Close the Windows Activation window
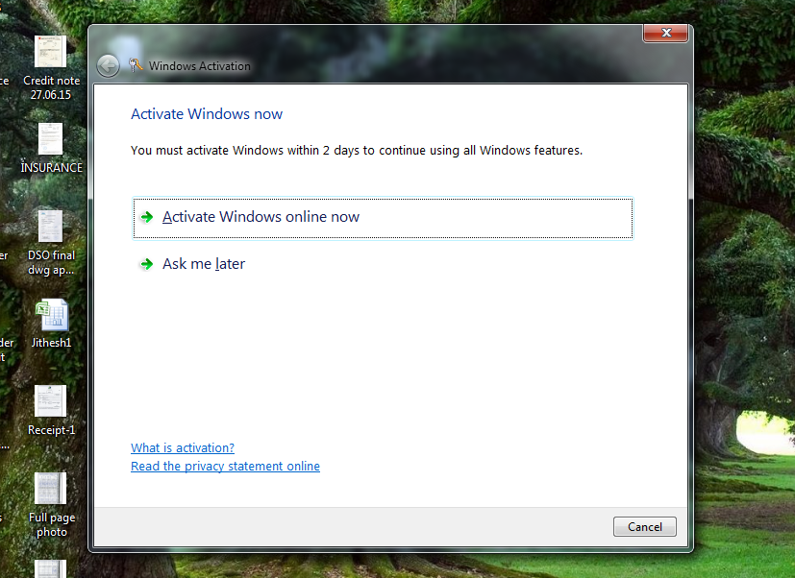795x578 pixels. pyautogui.click(x=666, y=33)
